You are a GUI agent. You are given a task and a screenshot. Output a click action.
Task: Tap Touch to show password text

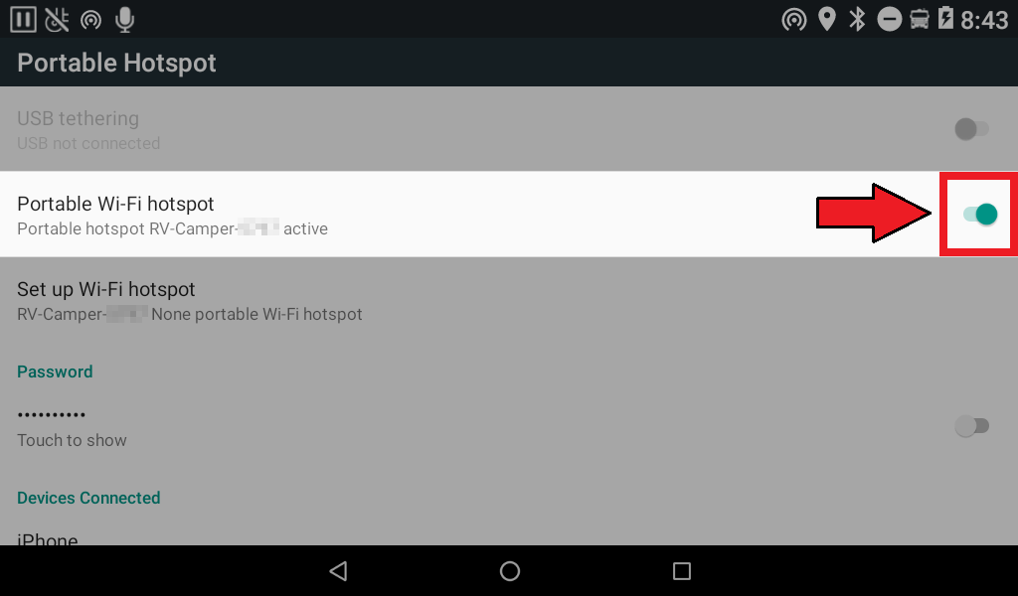(x=72, y=440)
